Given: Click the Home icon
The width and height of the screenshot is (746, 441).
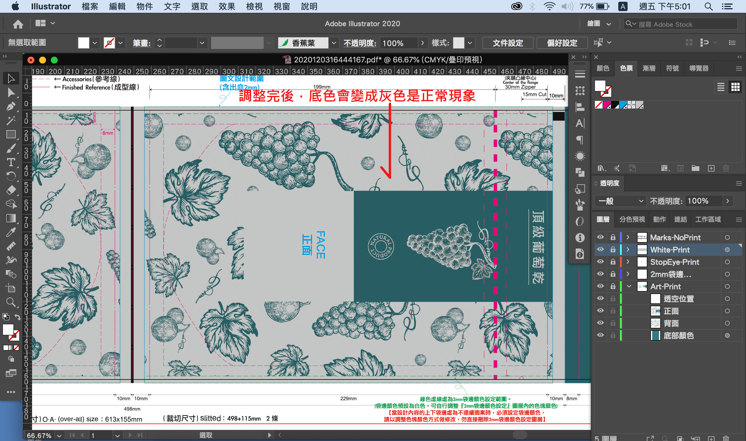Looking at the screenshot, I should click(18, 24).
